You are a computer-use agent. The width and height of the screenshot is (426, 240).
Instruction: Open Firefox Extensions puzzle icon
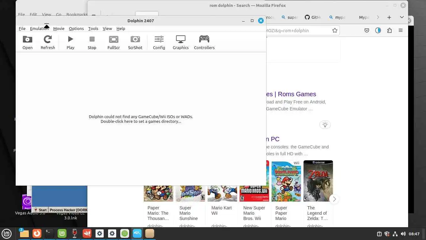click(389, 30)
